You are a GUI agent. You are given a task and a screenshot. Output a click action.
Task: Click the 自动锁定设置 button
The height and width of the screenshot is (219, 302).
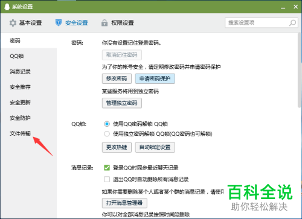pyautogui.click(x=155, y=147)
